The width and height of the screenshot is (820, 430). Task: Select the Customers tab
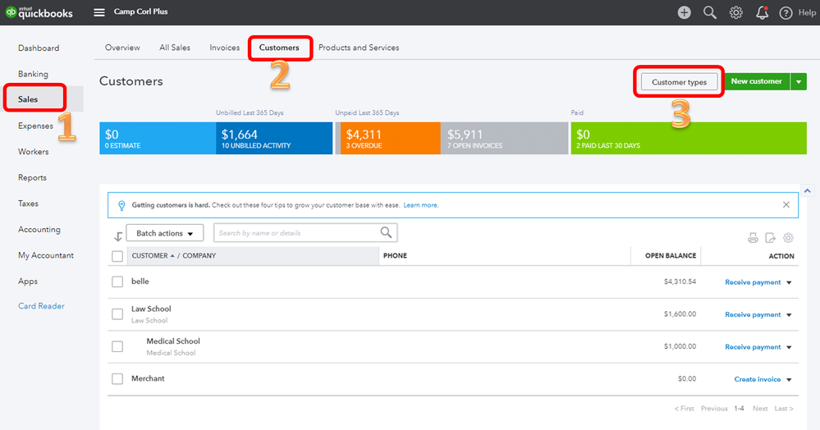[279, 48]
